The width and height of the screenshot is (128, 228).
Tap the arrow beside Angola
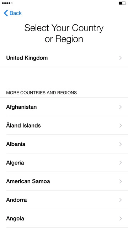[121, 218]
